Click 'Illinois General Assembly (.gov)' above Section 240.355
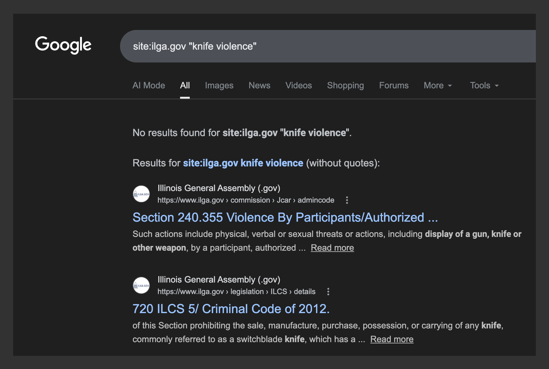This screenshot has width=549, height=369. (x=219, y=188)
